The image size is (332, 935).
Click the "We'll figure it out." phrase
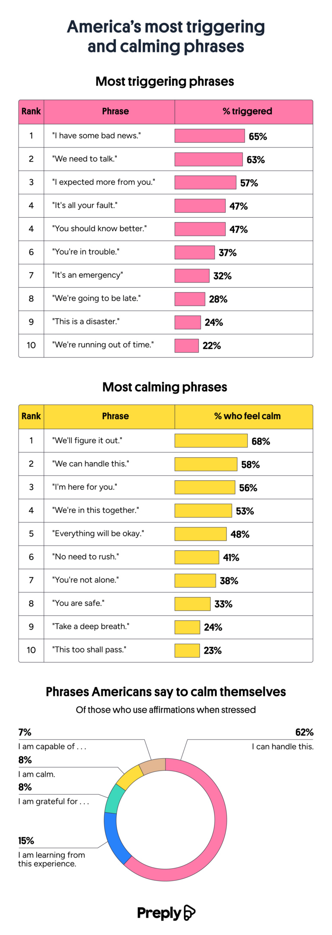87,440
